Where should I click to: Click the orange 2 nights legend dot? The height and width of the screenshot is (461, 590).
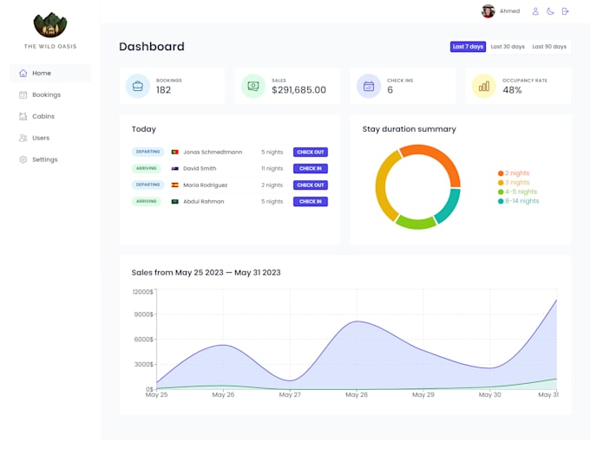click(x=501, y=173)
